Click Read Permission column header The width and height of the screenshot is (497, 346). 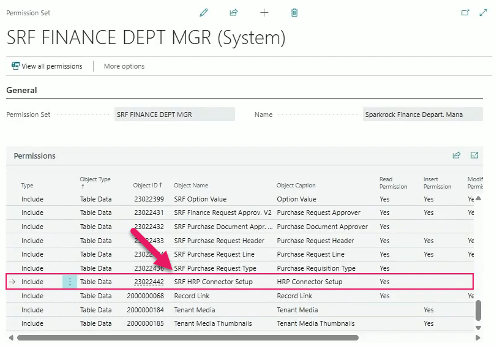[x=394, y=182]
